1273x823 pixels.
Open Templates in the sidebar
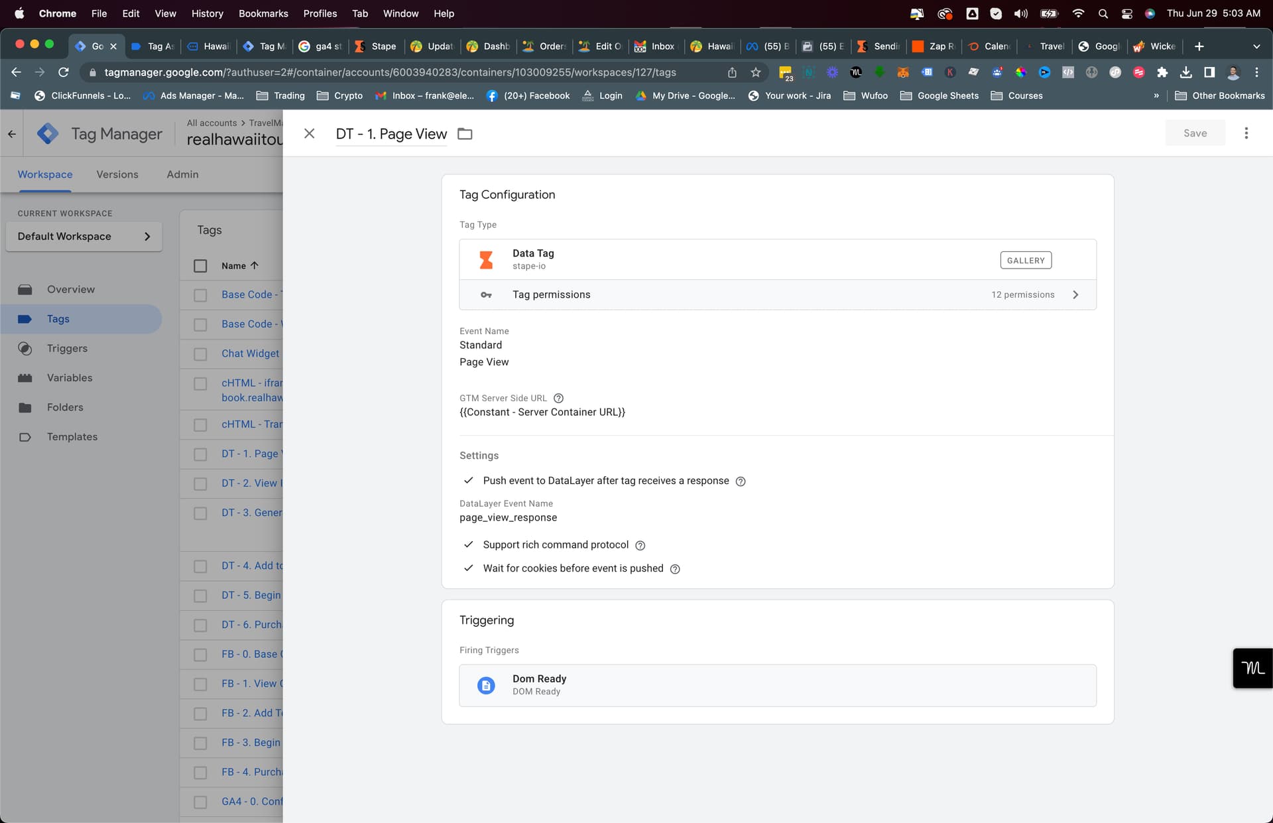(72, 436)
